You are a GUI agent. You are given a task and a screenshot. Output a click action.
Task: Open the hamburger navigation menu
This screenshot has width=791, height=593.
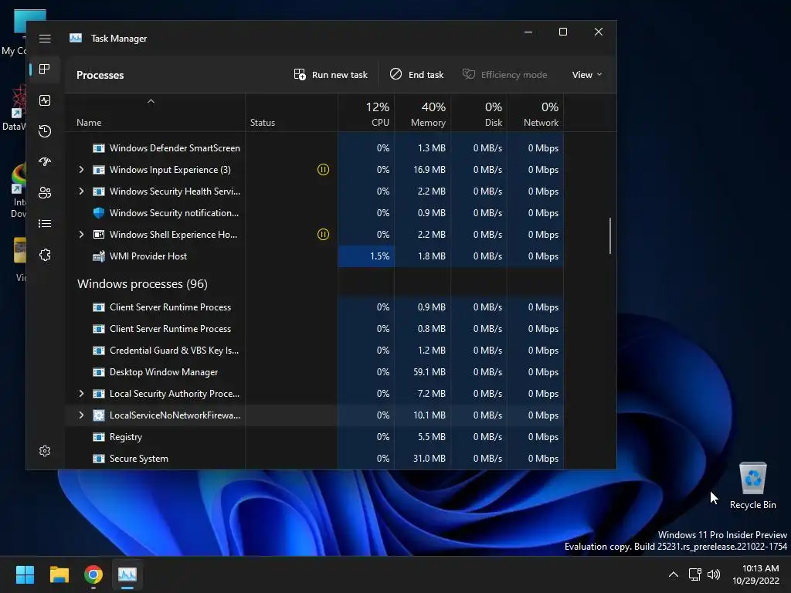pos(45,39)
